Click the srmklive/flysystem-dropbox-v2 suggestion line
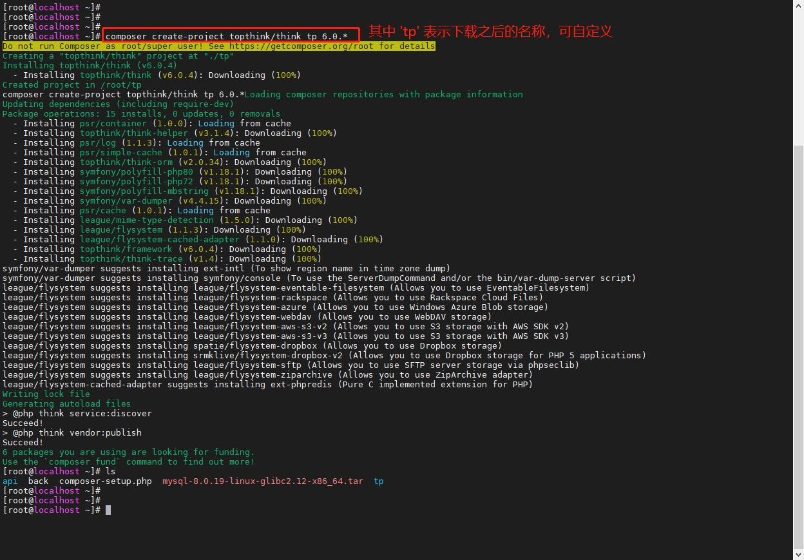 (325, 356)
